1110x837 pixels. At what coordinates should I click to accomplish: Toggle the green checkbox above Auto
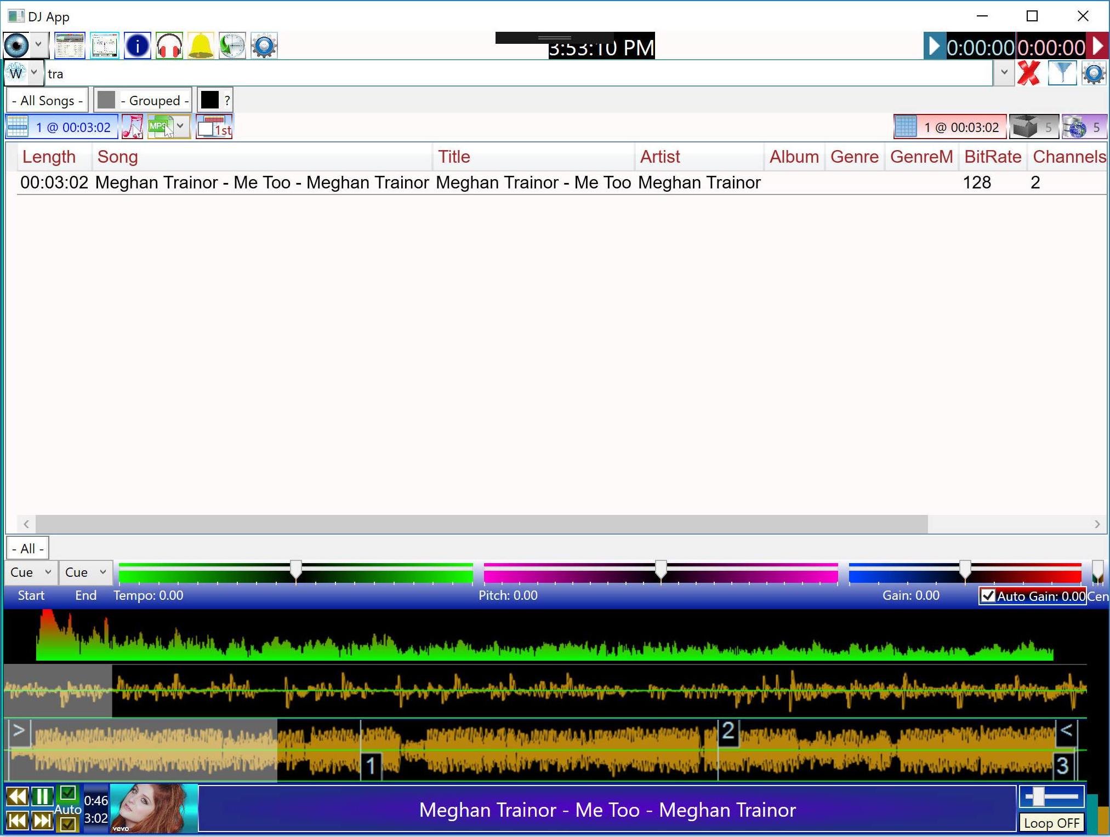tap(68, 793)
